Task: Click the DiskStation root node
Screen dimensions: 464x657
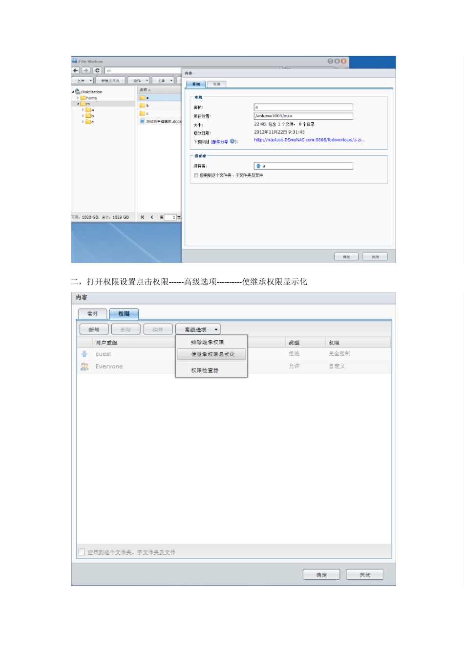Action: (88, 92)
